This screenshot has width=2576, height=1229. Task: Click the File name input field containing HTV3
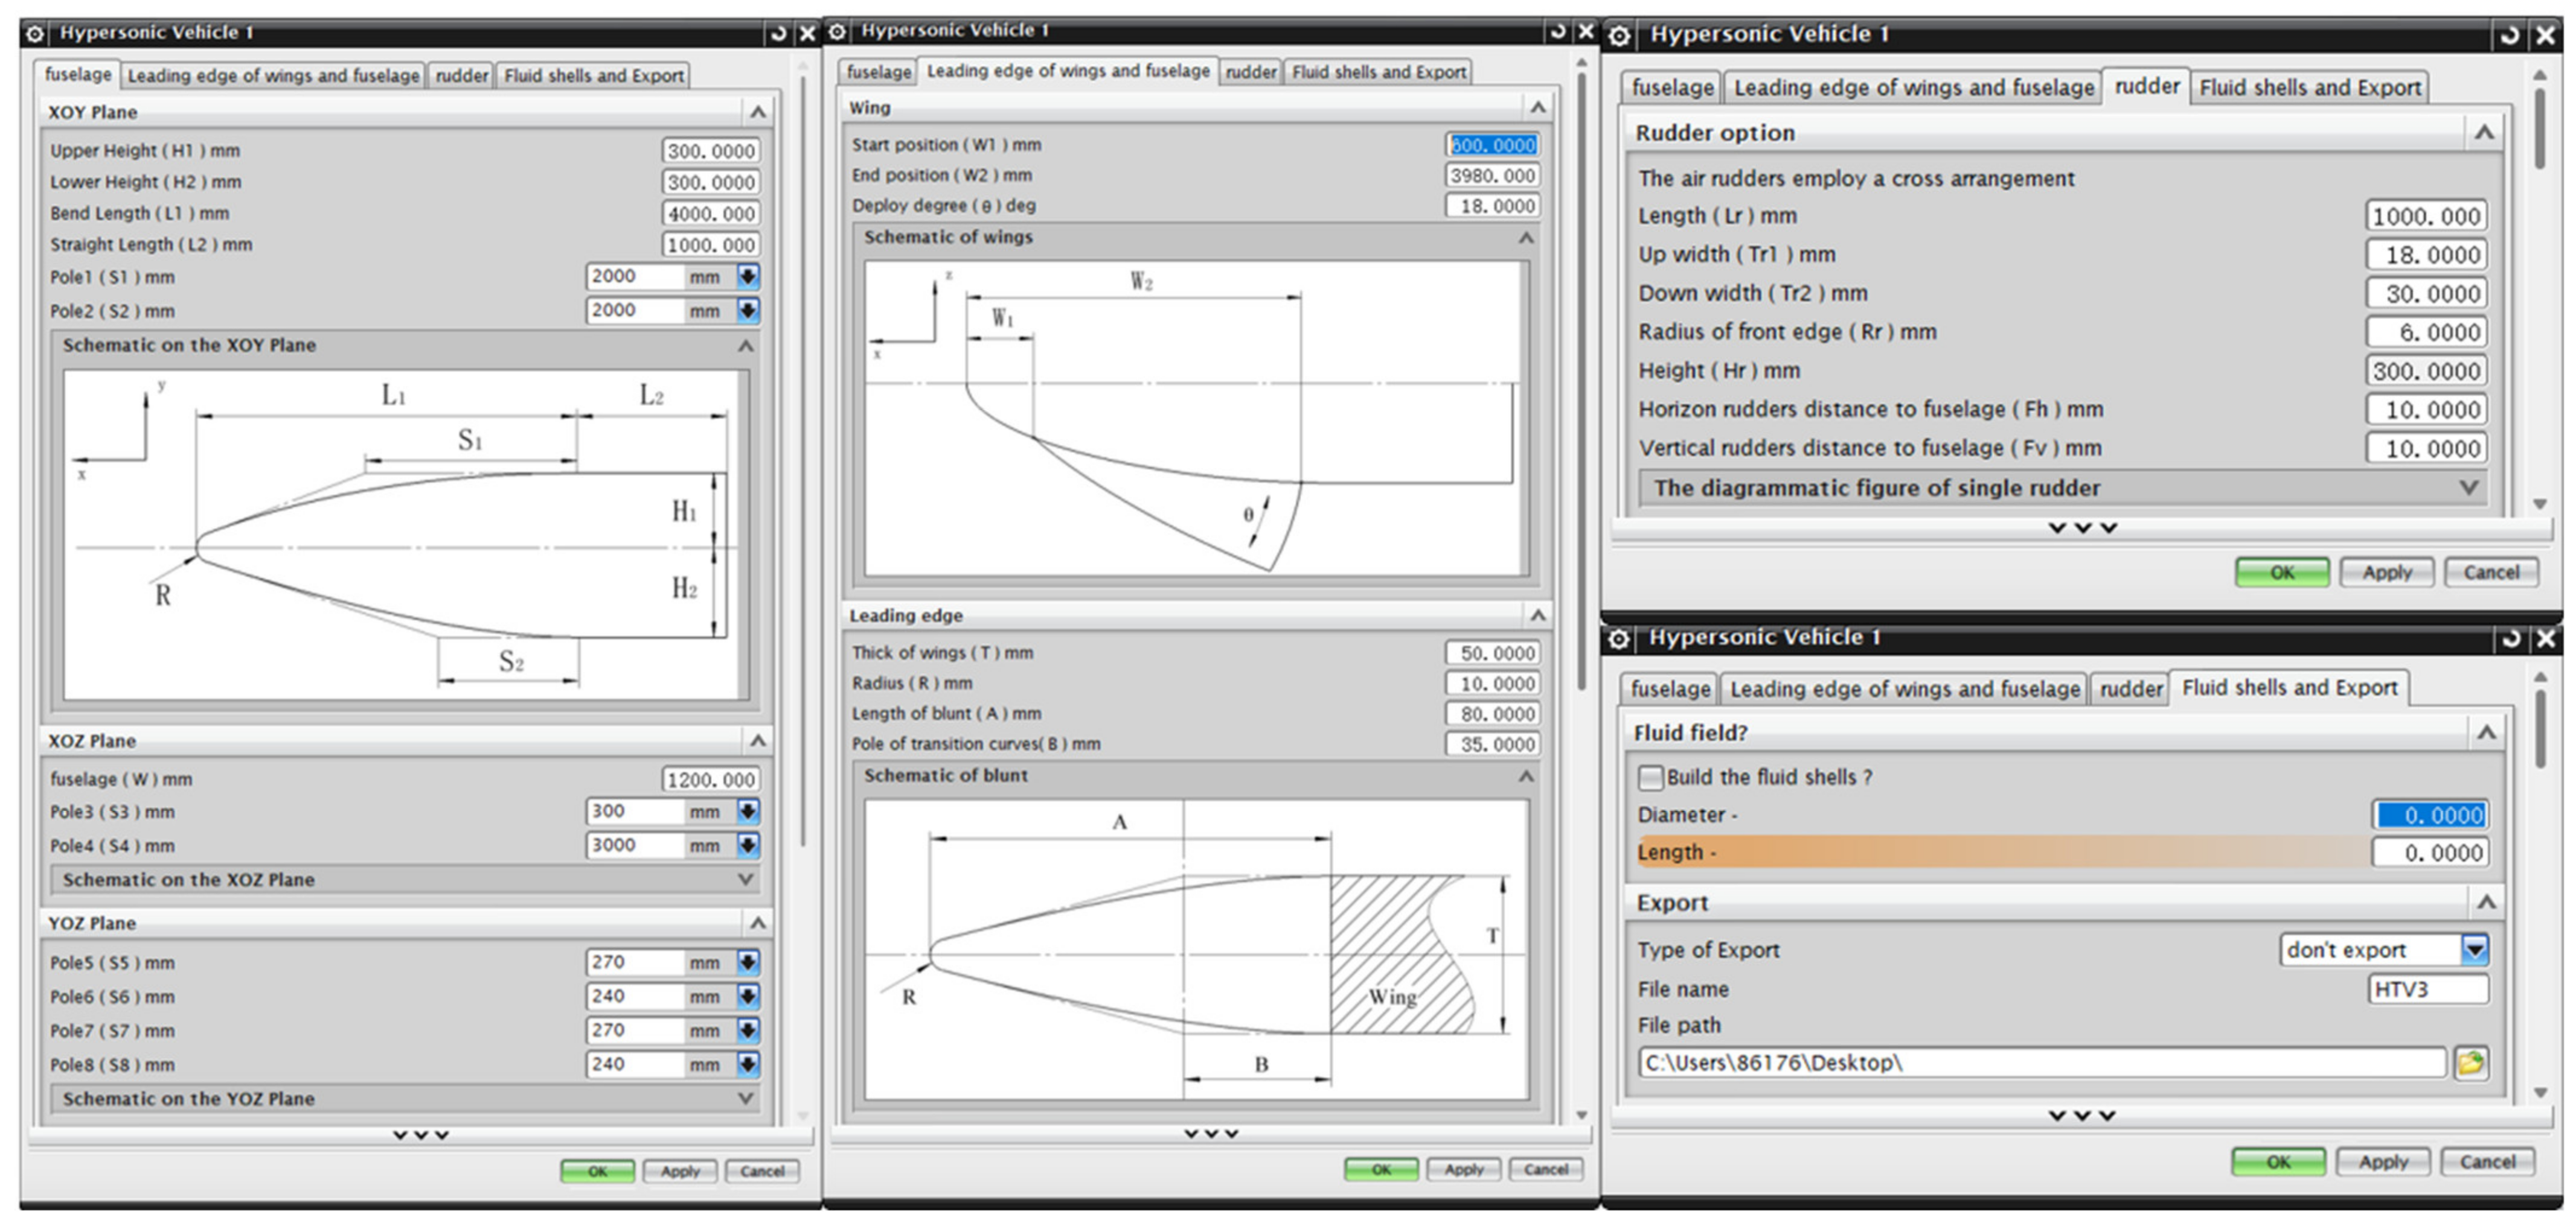2427,989
